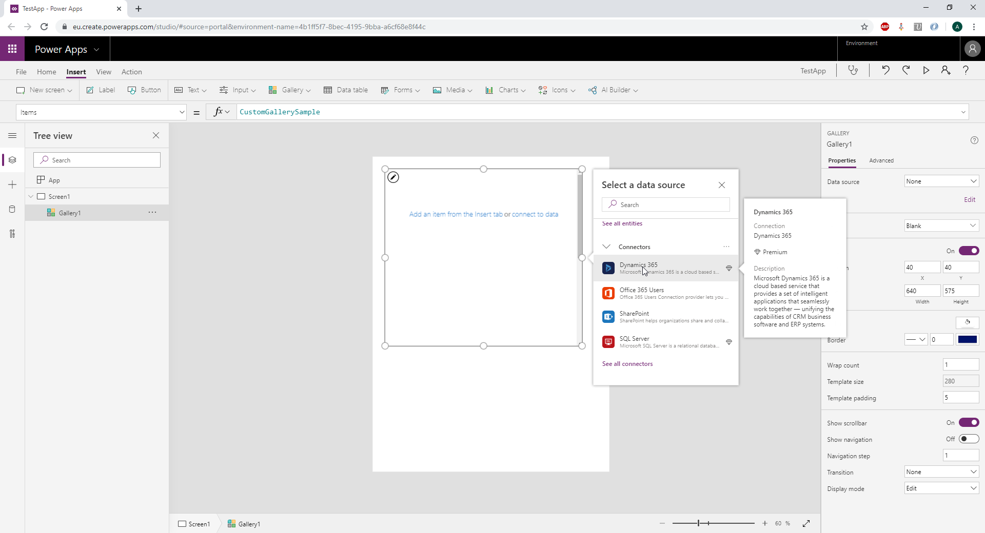Open the Icons insert dropdown

pyautogui.click(x=557, y=90)
